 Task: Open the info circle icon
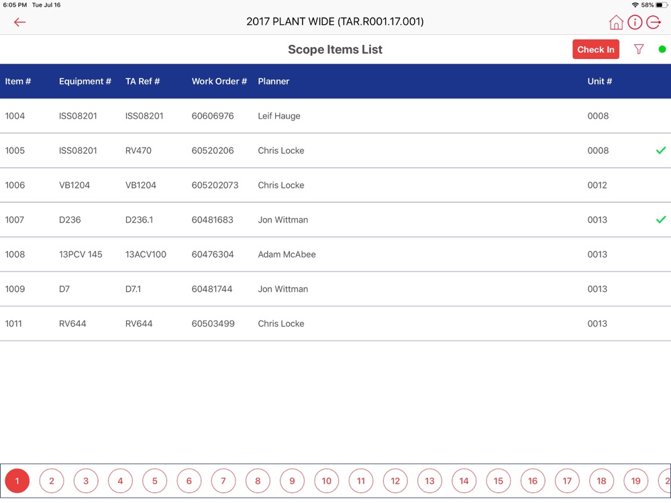[x=635, y=22]
